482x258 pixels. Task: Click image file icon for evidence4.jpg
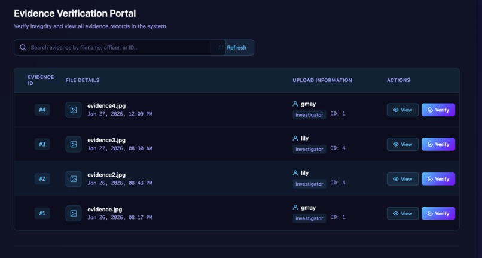[x=74, y=110]
